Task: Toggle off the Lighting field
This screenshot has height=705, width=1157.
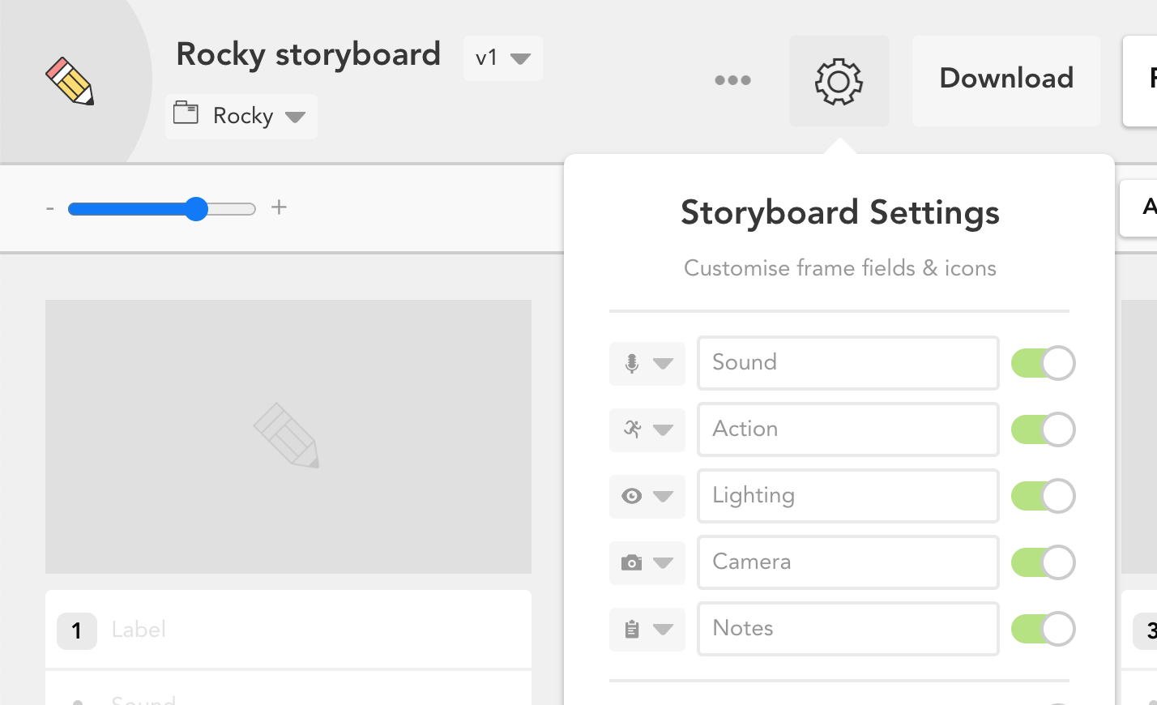Action: (1043, 496)
